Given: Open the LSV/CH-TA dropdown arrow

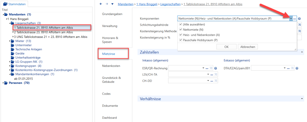Looking at the screenshot, I should pyautogui.click(x=208, y=74).
